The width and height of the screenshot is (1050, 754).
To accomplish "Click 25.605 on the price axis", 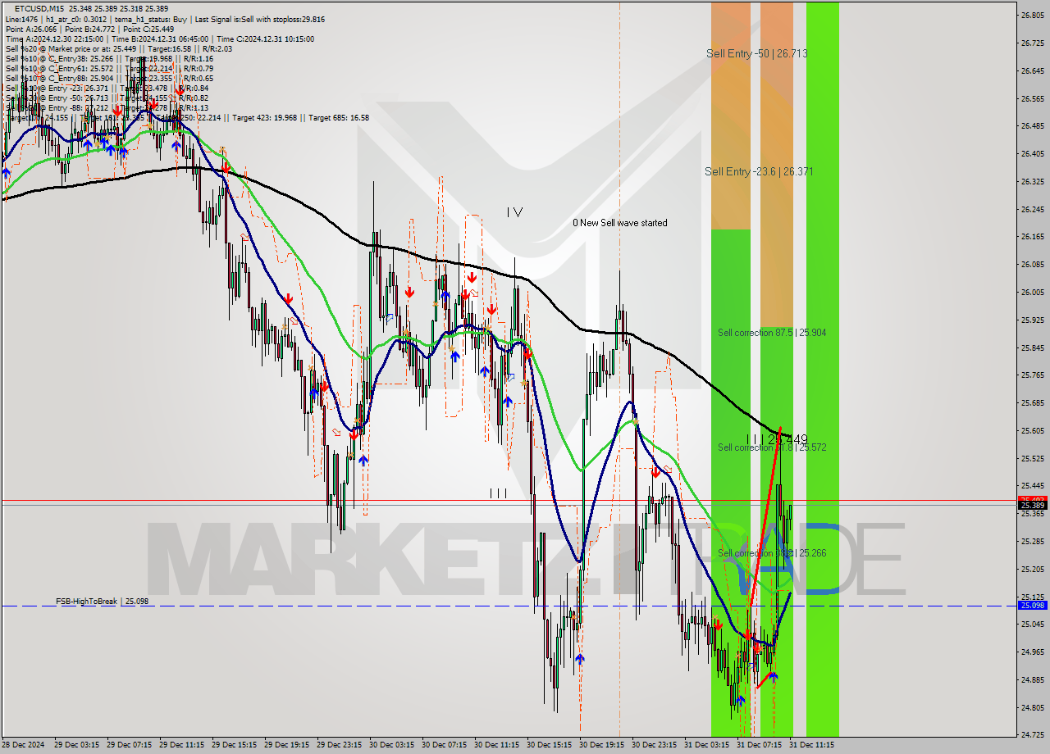I will click(x=1032, y=430).
